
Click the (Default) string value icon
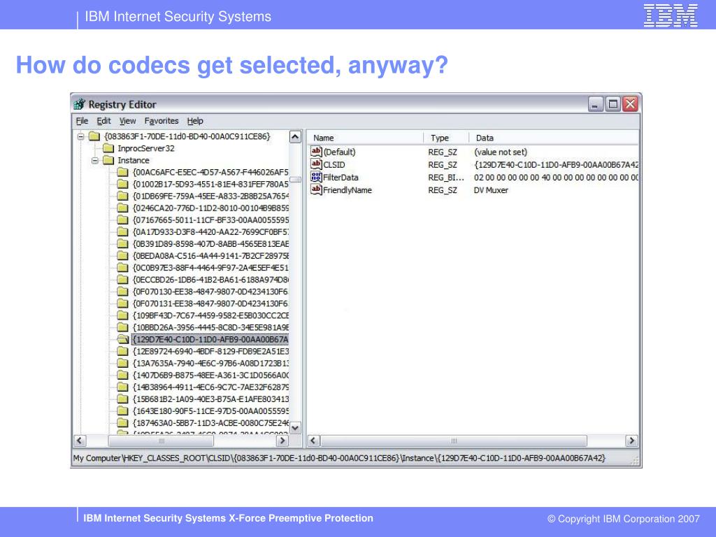[316, 152]
